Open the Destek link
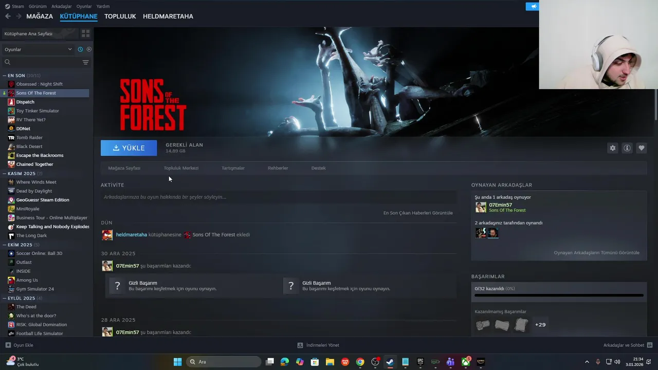 click(x=318, y=168)
